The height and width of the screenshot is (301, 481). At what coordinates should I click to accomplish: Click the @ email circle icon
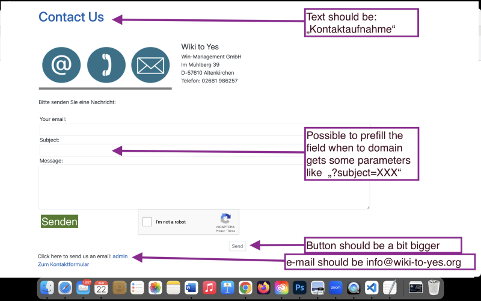[x=61, y=65]
